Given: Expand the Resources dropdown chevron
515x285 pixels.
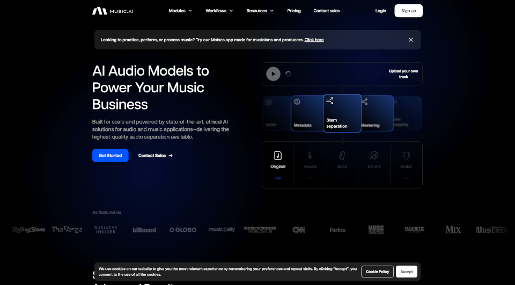Looking at the screenshot, I should [x=272, y=11].
